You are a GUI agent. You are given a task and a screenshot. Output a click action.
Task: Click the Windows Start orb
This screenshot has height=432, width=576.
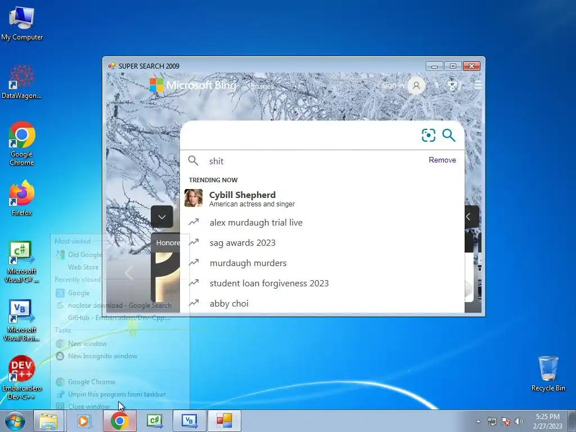(15, 421)
